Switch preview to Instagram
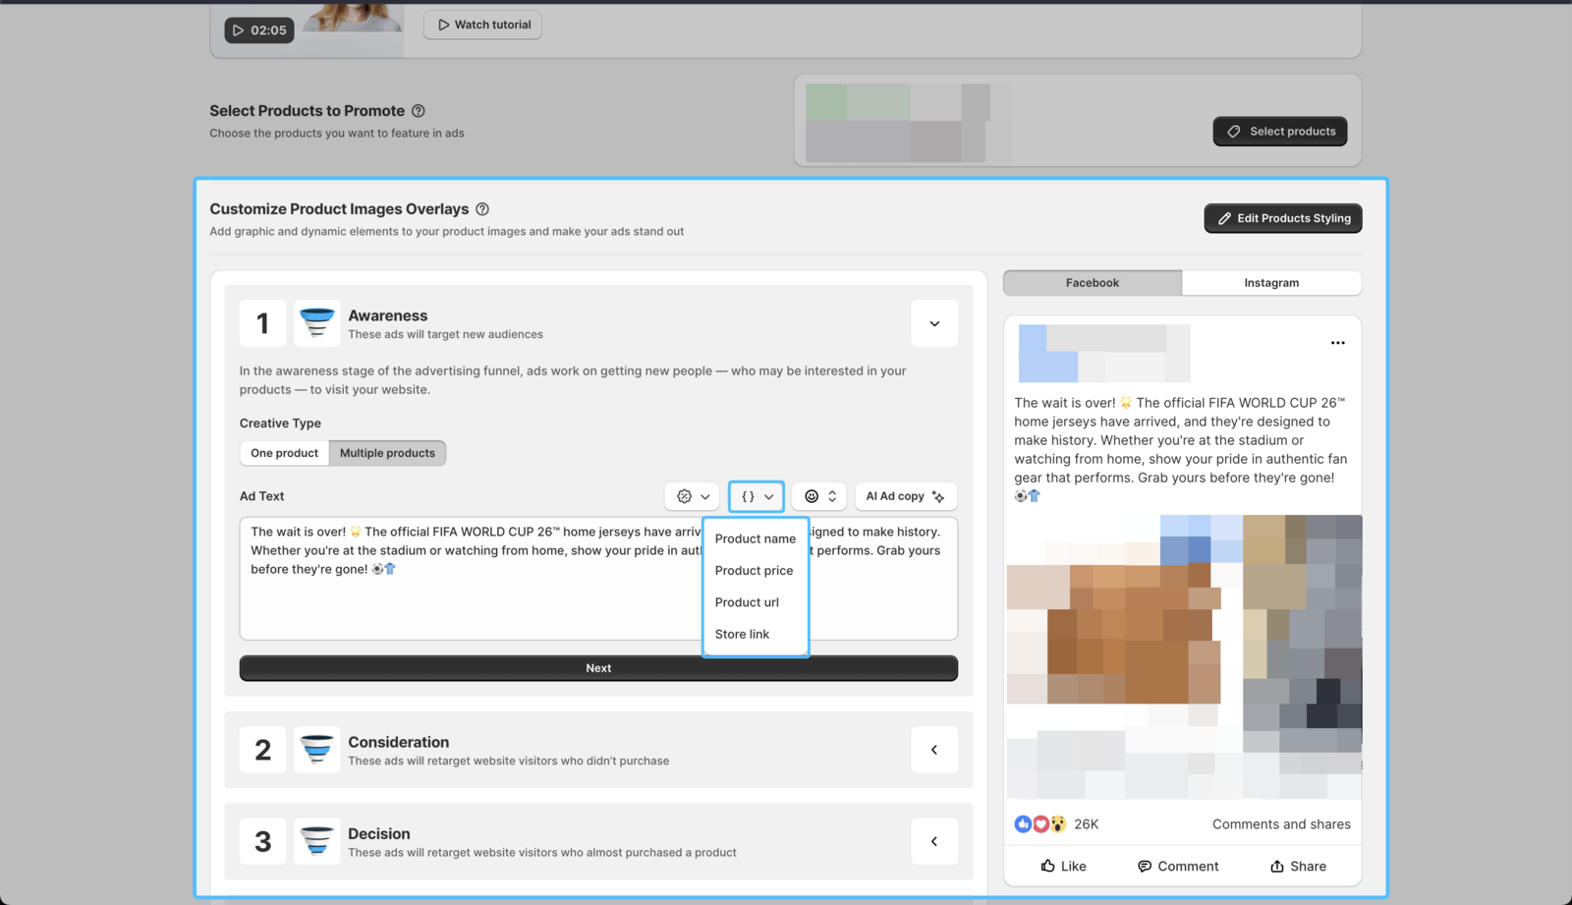The height and width of the screenshot is (905, 1572). point(1271,283)
